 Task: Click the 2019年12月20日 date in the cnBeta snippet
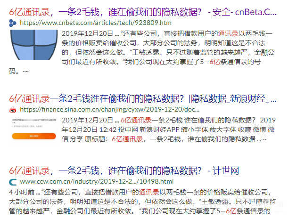87,33
